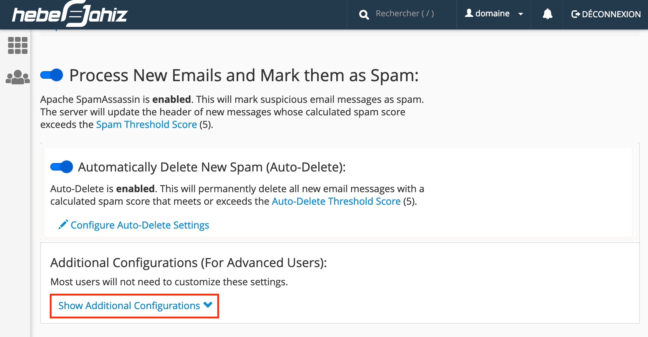The image size is (648, 337).
Task: Open Configure Auto-Delete Settings link
Action: coord(140,225)
